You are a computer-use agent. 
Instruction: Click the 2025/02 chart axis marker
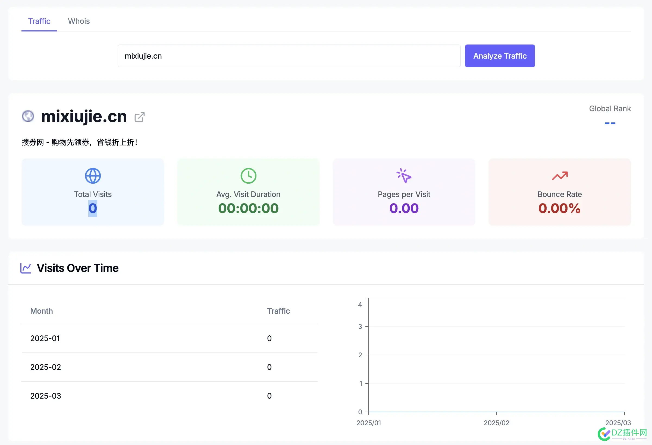[496, 422]
